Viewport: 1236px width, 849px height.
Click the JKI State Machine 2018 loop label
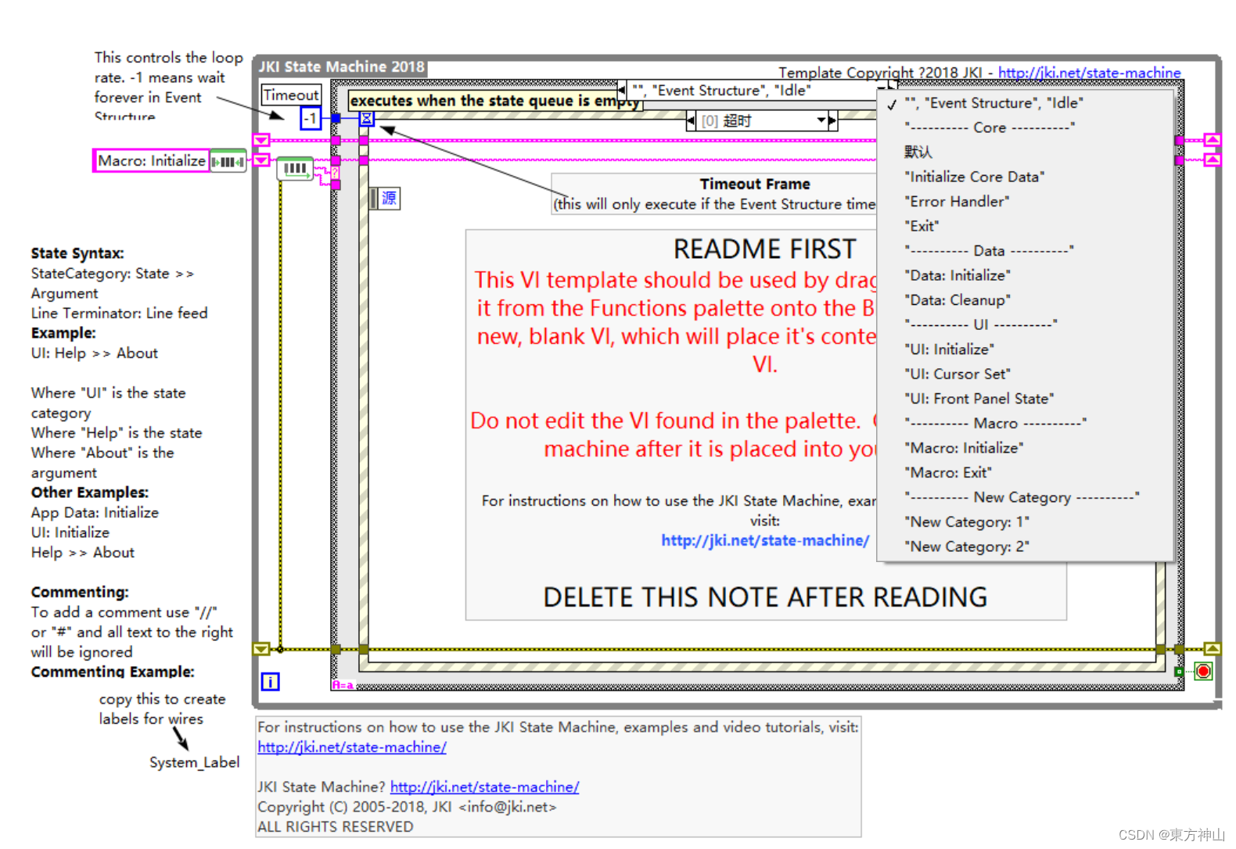(342, 67)
